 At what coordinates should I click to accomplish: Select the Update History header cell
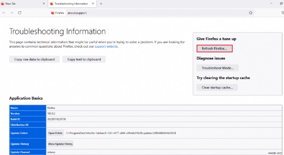(x=28, y=144)
